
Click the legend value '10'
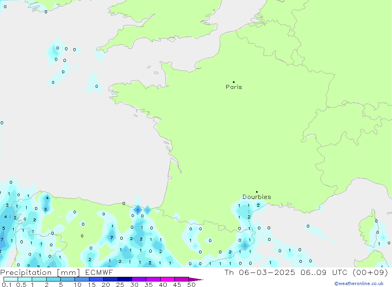click(78, 285)
